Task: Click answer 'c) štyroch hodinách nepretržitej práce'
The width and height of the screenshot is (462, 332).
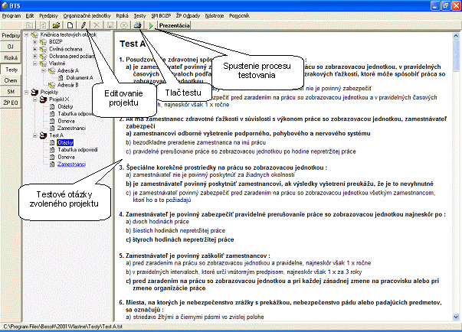Action: [180, 239]
